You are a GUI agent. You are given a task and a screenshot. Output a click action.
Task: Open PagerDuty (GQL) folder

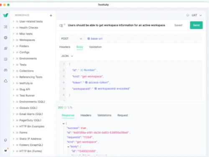click(x=30, y=120)
